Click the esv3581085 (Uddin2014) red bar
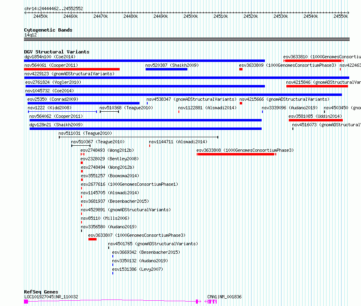The height and width of the screenshot is (306, 361). click(x=316, y=120)
